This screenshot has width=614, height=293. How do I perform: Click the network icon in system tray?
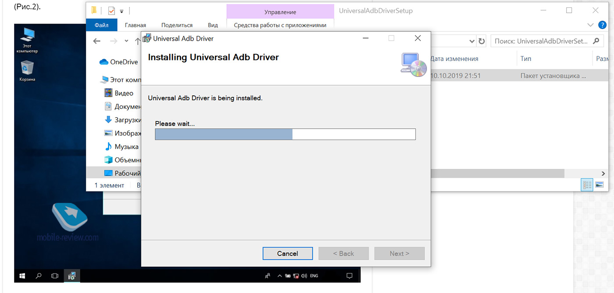(296, 276)
